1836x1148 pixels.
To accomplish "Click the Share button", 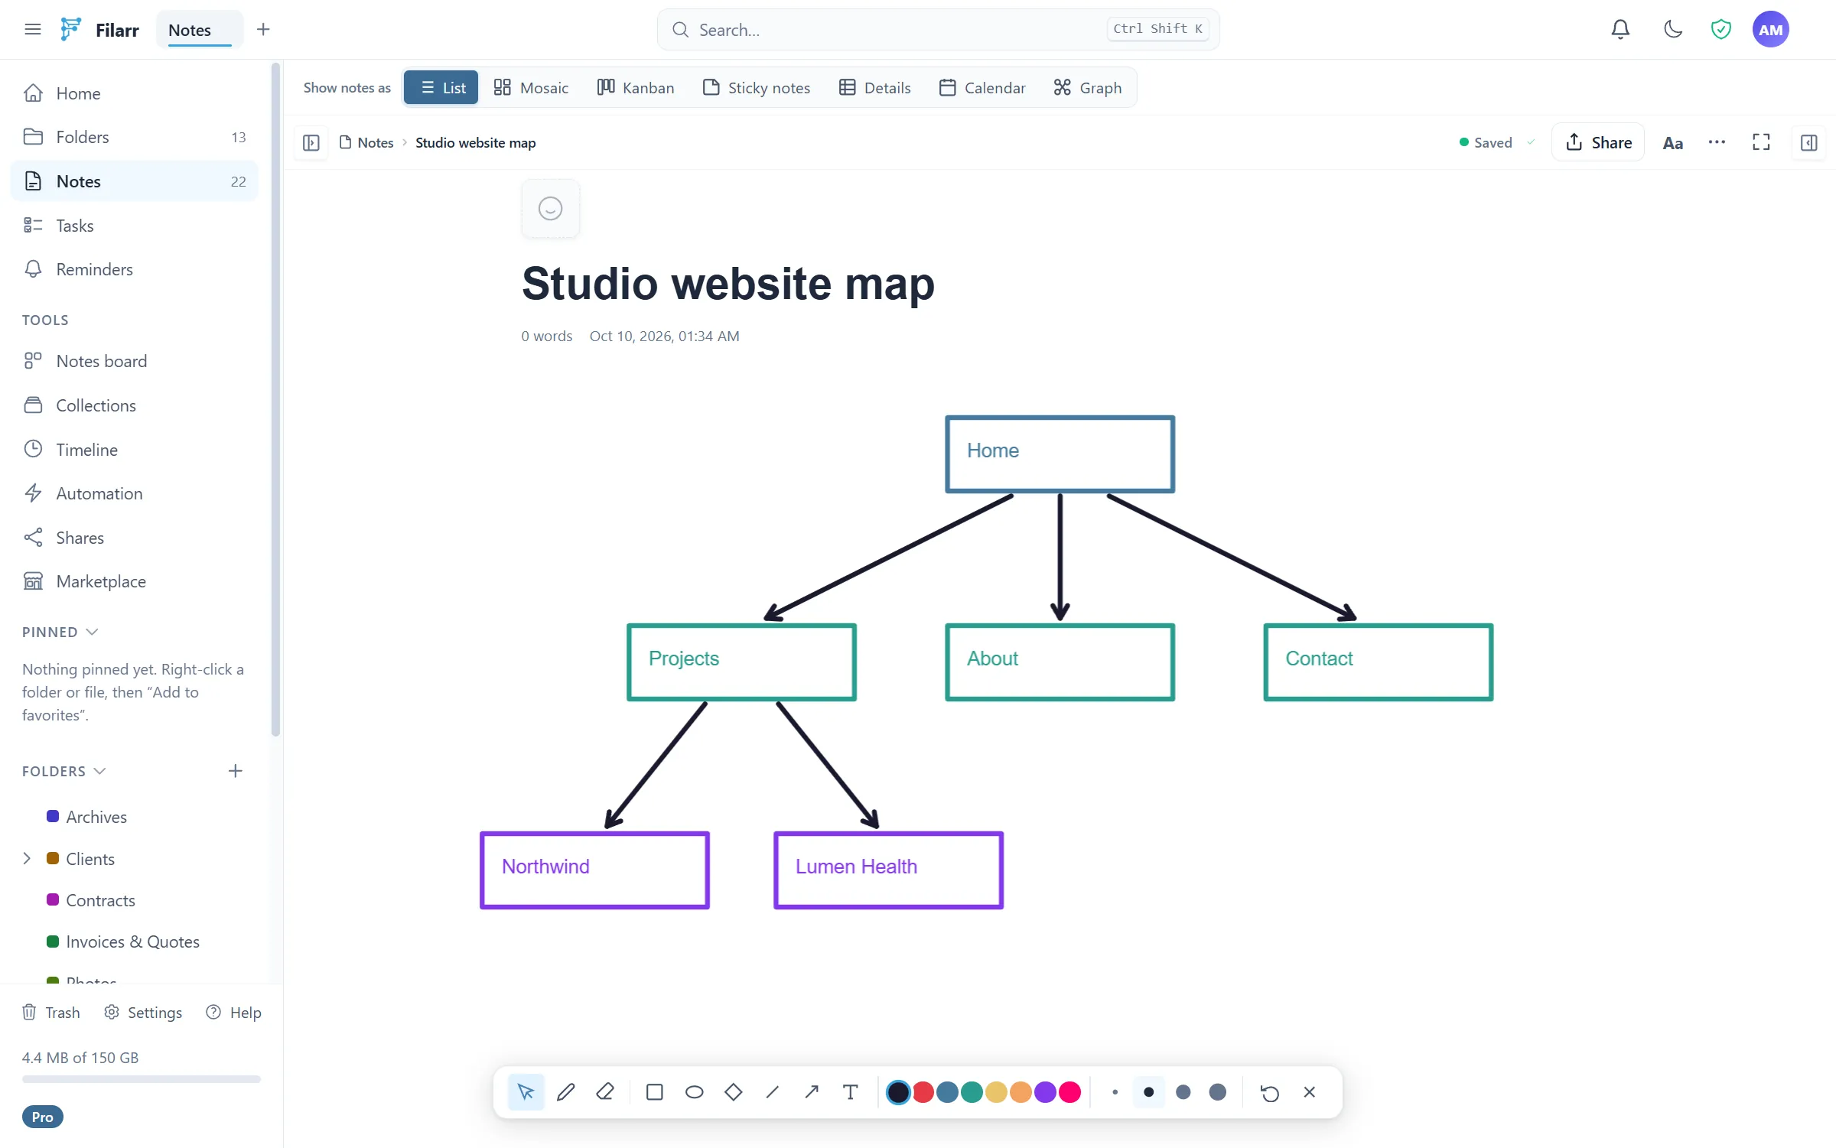I will (1598, 142).
